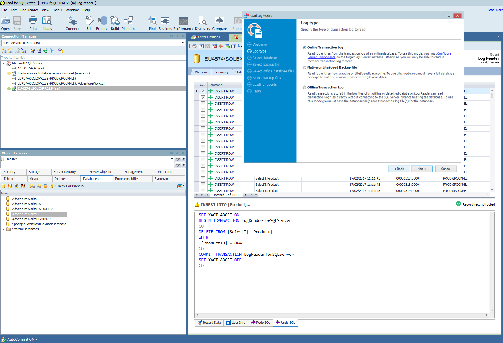Click the first database icon in Object Explorer toolbar
The width and height of the screenshot is (503, 343).
pyautogui.click(x=4, y=186)
